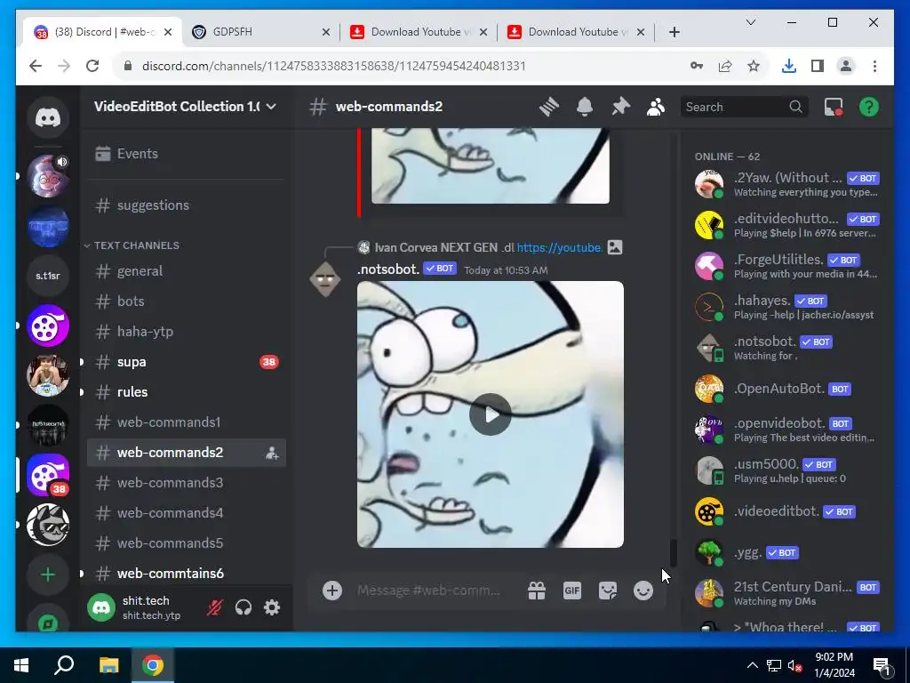Open Chrome downloads icon
This screenshot has width=910, height=683.
[789, 66]
